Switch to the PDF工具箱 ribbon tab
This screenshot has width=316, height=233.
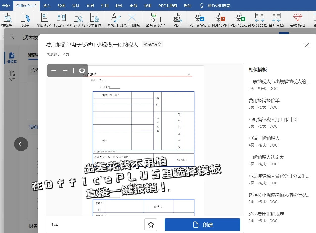(168, 6)
